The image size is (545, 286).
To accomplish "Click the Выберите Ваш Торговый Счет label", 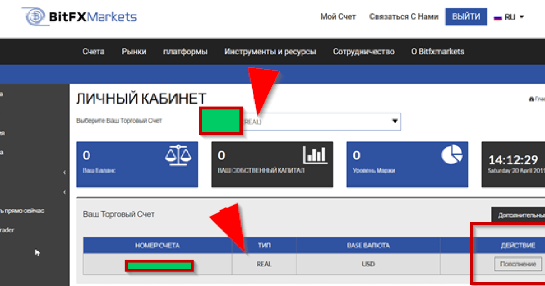I will 119,121.
